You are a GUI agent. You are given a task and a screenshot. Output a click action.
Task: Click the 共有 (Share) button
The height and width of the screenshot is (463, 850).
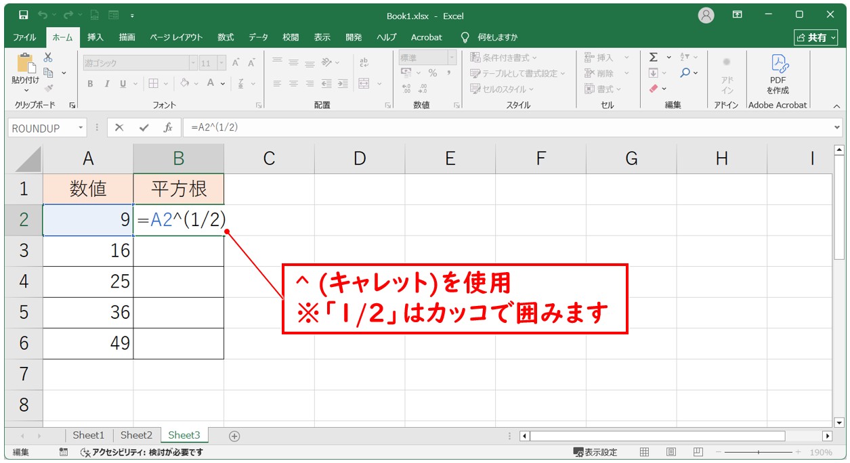pyautogui.click(x=815, y=37)
